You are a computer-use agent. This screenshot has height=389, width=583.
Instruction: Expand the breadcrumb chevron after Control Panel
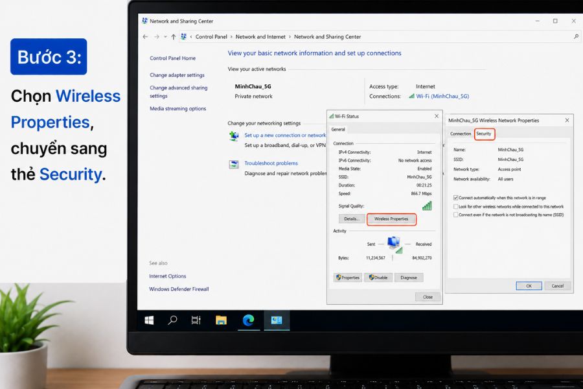coord(231,37)
